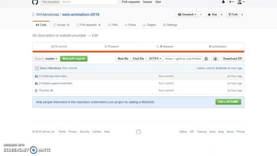Click the Find file button

click(138, 59)
